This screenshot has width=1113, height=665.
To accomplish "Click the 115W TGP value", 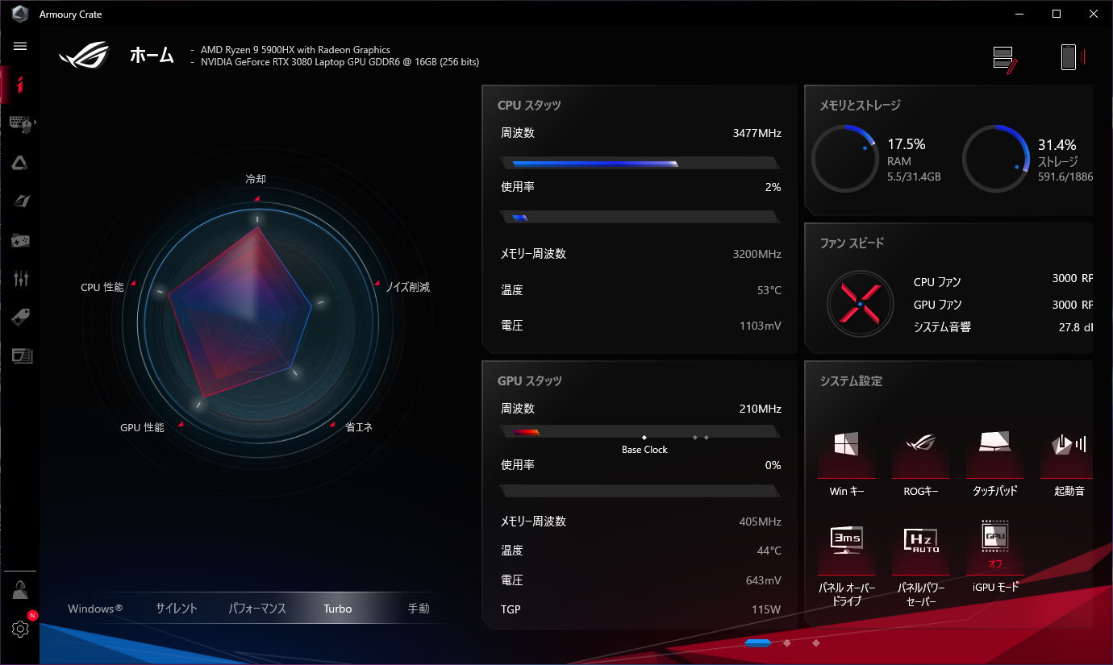I will tap(766, 609).
